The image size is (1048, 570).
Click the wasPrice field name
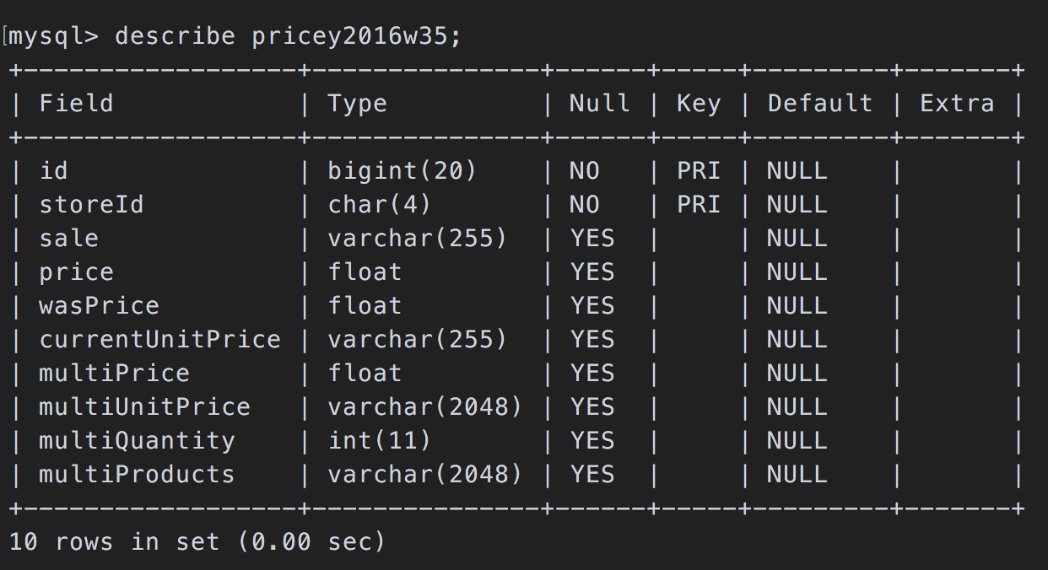point(99,306)
